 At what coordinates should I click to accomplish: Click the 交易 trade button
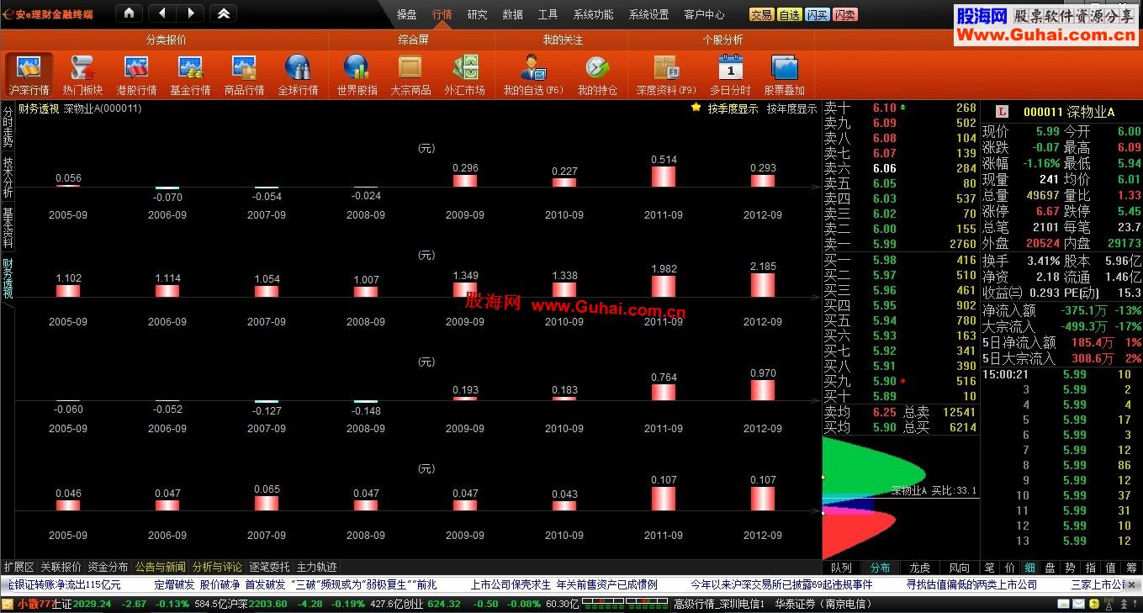tap(762, 15)
